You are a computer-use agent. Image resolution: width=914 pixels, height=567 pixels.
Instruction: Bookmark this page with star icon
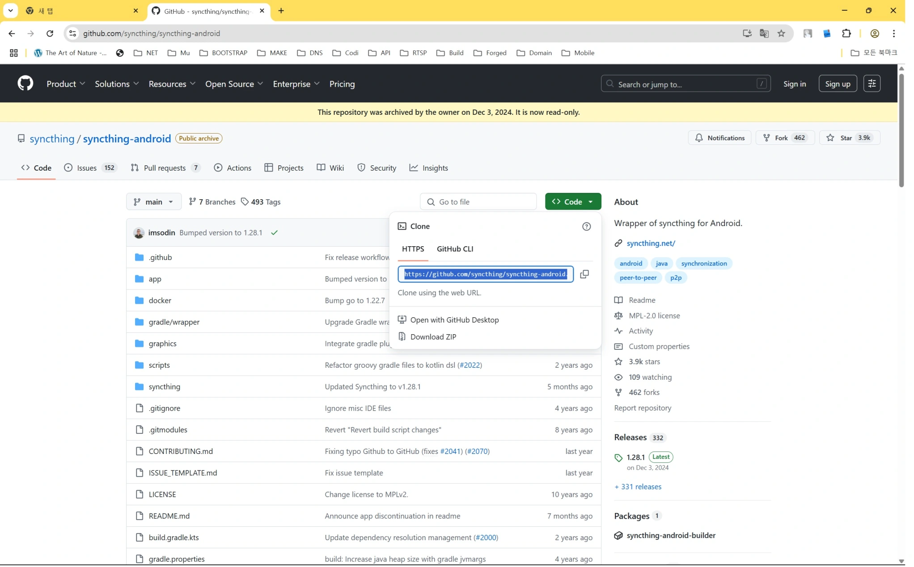(781, 34)
